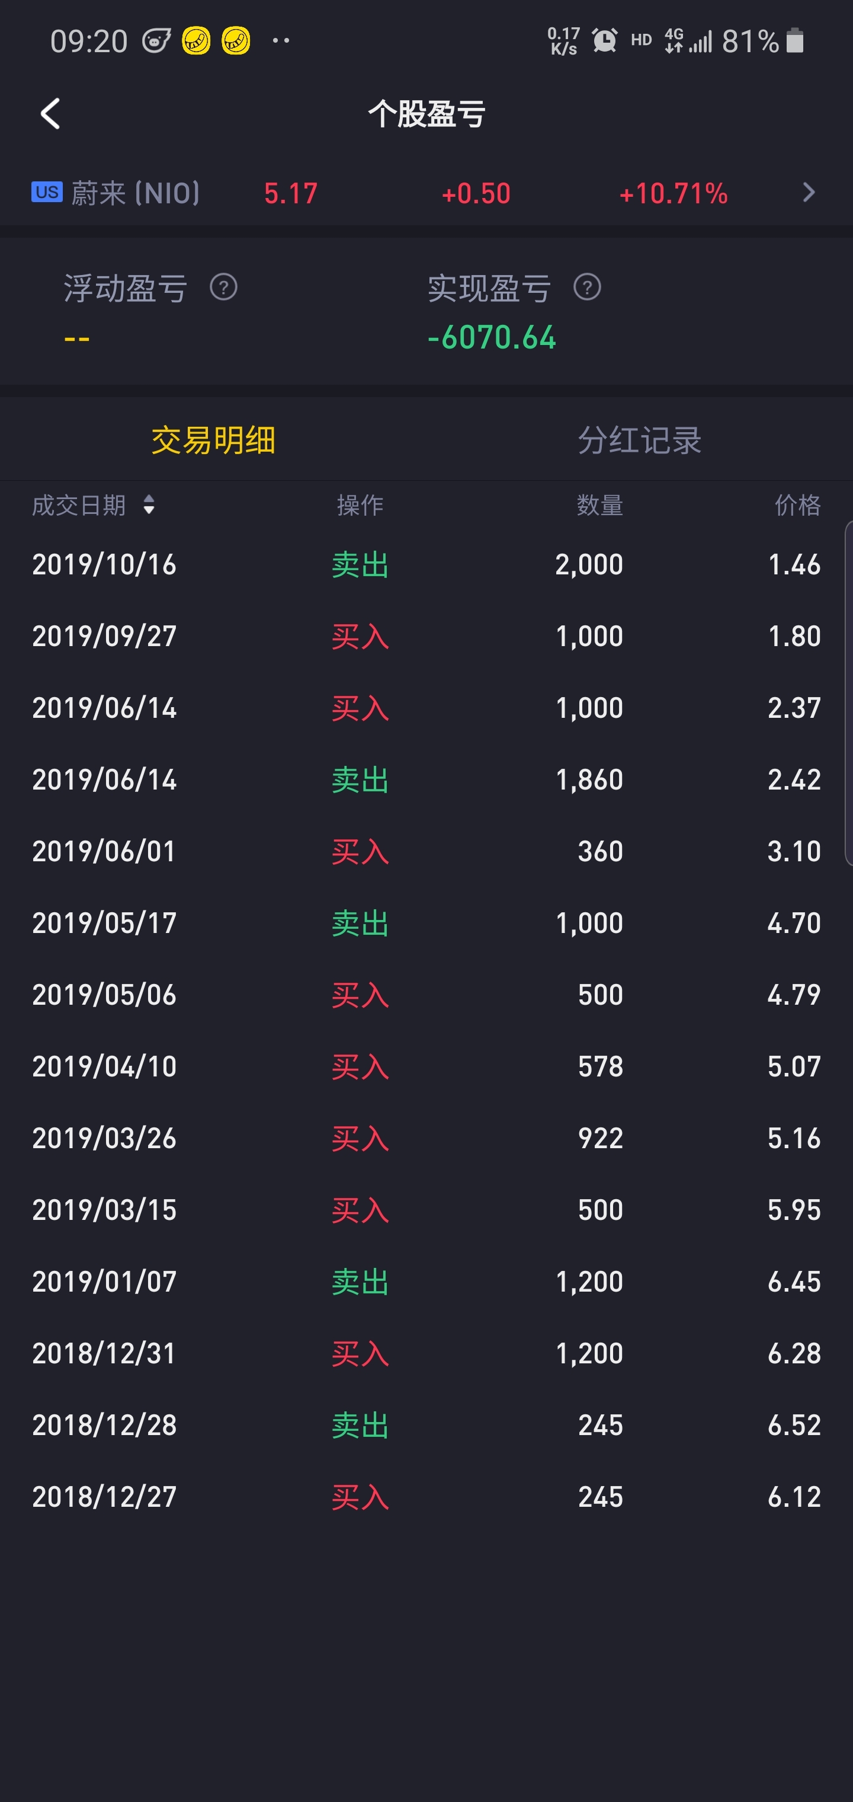Tap the -6070.64 realized loss value

[492, 338]
